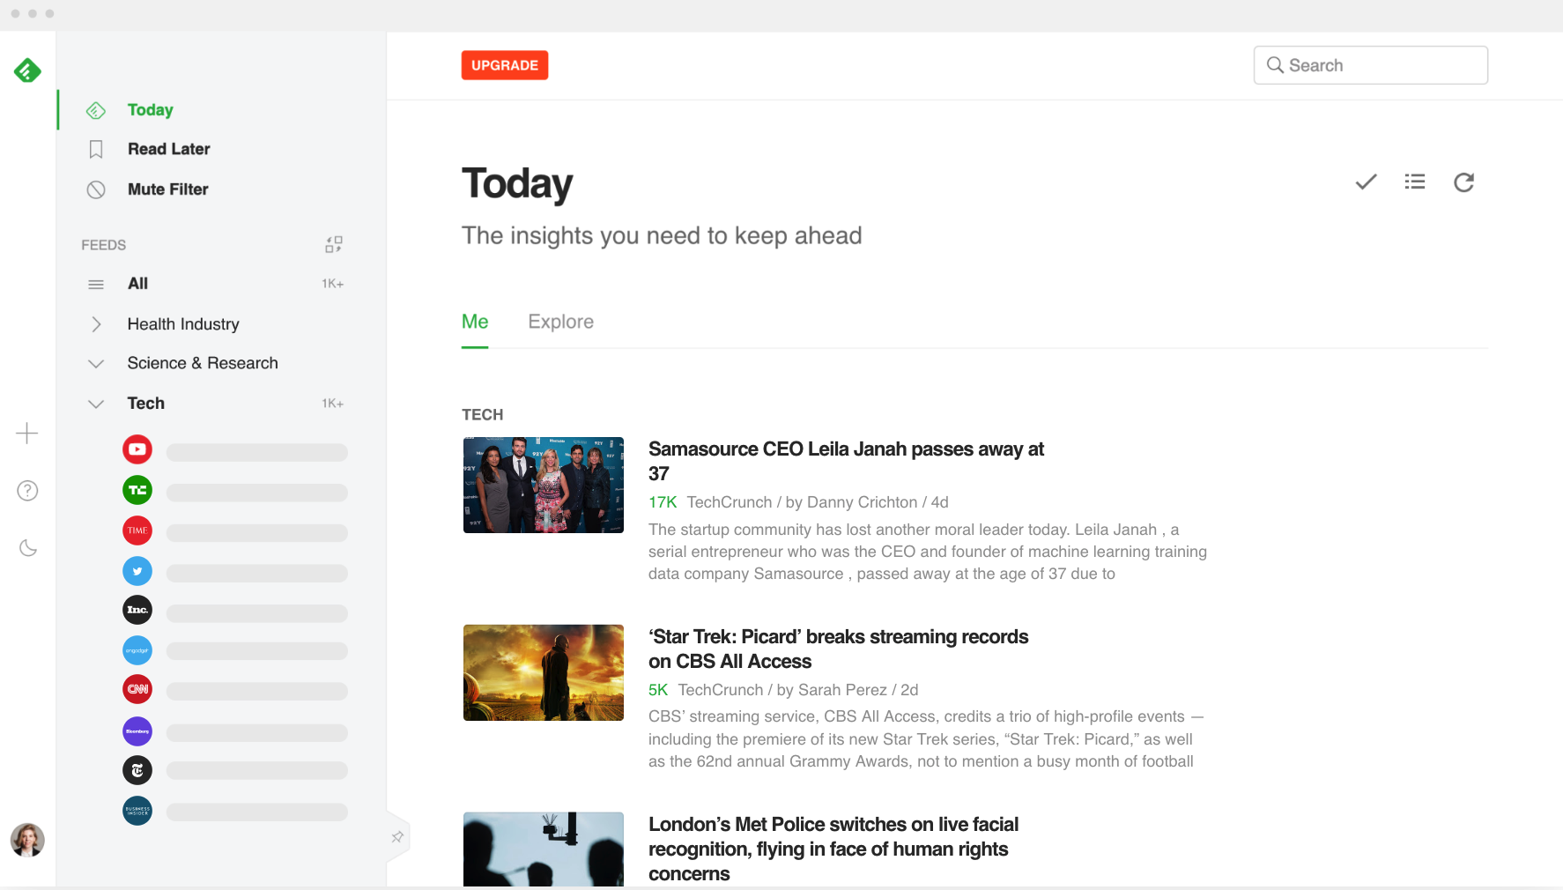Open the Inc. feed source
1563x890 pixels.
coord(137,610)
